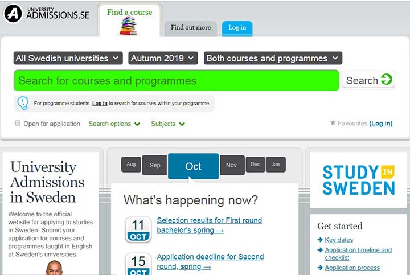Click the Search for courses and programmes field
This screenshot has width=410, height=275.
176,80
